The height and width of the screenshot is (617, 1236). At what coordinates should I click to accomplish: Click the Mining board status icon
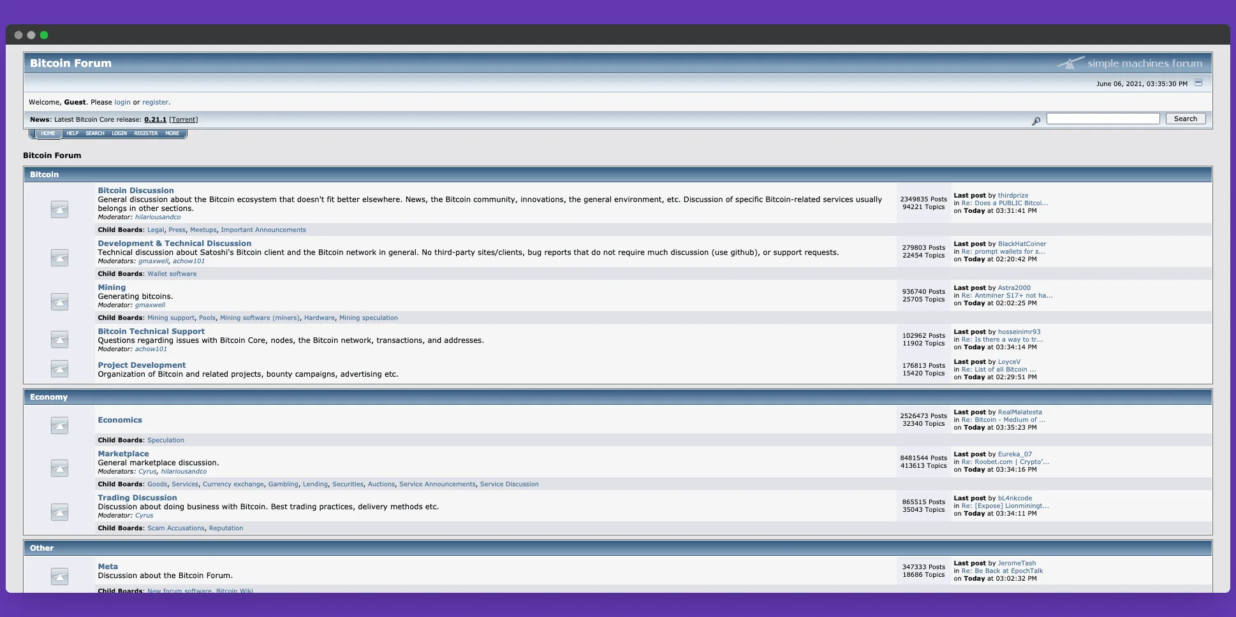pyautogui.click(x=59, y=301)
